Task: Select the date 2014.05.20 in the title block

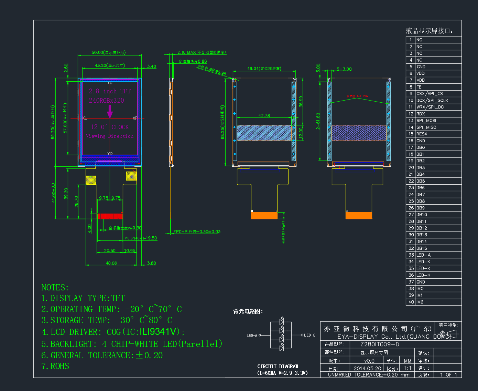Action: point(367,369)
